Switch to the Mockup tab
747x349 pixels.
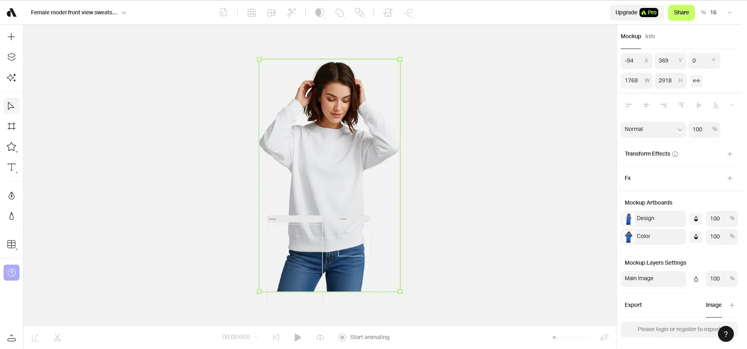click(x=631, y=36)
